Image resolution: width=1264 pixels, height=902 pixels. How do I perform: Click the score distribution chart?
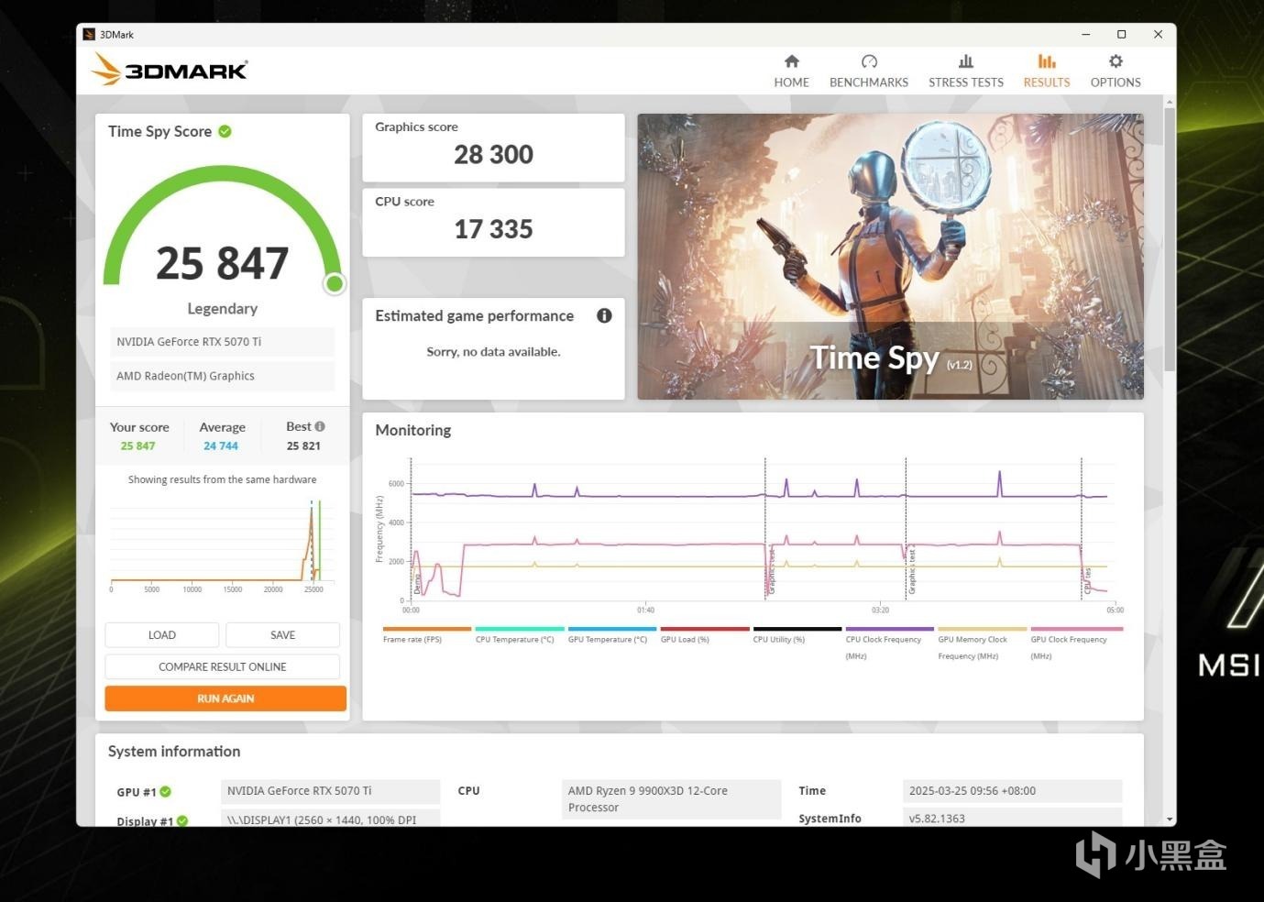(220, 545)
